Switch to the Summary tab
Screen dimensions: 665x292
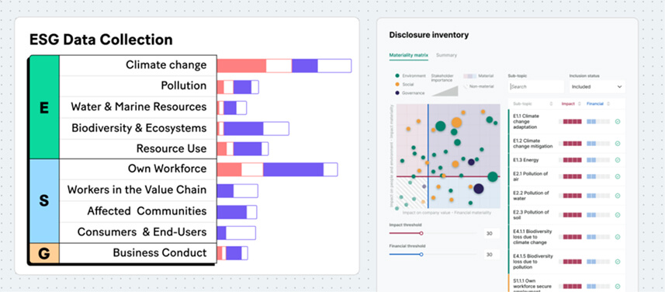(447, 55)
